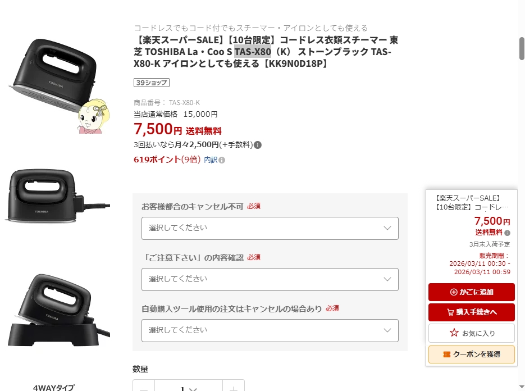The image size is (525, 391).
Task: Click the クーポンを獲得 button
Action: click(472, 354)
